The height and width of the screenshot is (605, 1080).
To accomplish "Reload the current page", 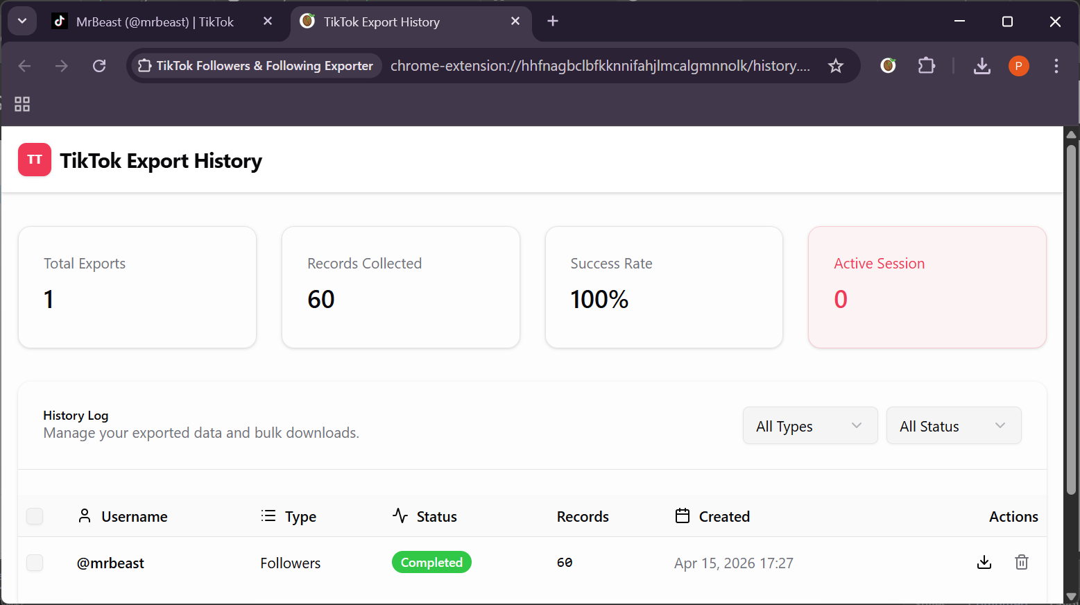I will [99, 66].
